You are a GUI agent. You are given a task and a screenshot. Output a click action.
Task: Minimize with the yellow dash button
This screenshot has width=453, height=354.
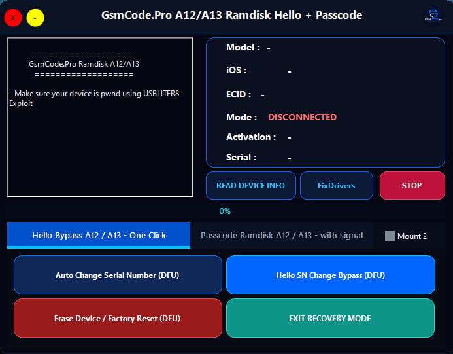click(35, 18)
